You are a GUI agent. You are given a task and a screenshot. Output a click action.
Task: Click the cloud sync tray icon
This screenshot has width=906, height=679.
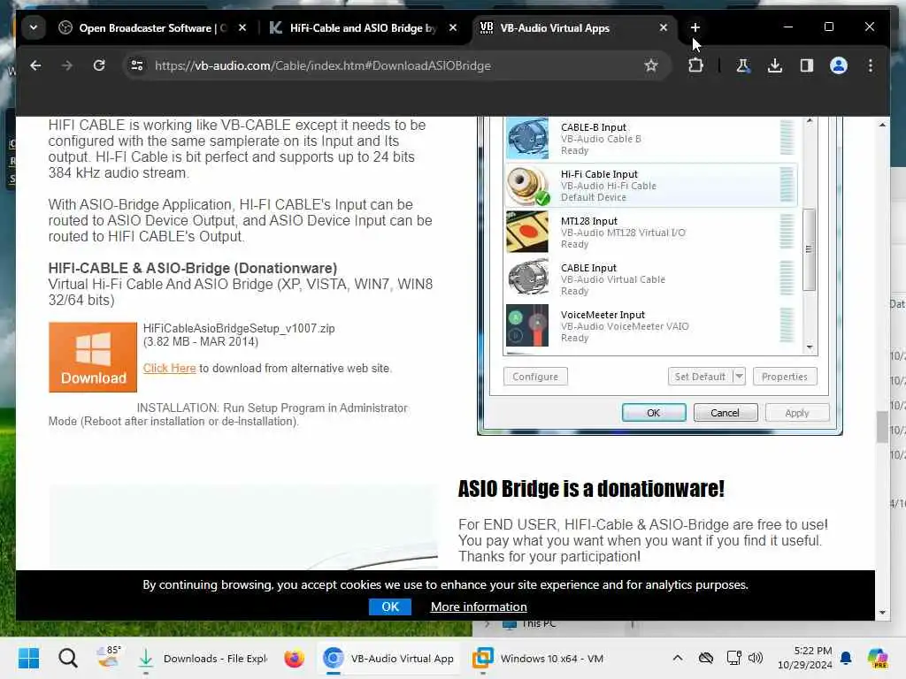click(x=705, y=658)
